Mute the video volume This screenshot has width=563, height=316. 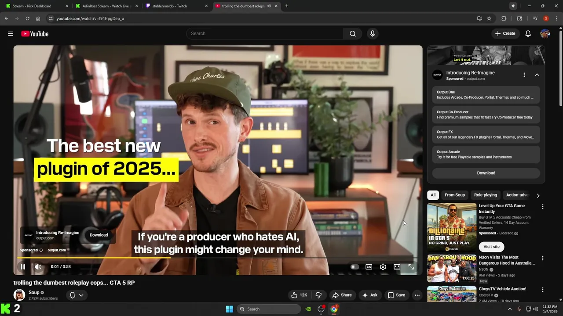[x=38, y=267]
